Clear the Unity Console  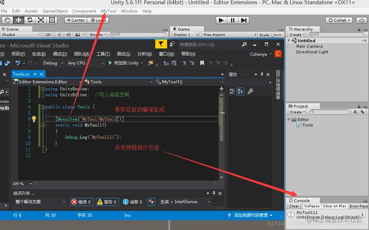[294, 206]
